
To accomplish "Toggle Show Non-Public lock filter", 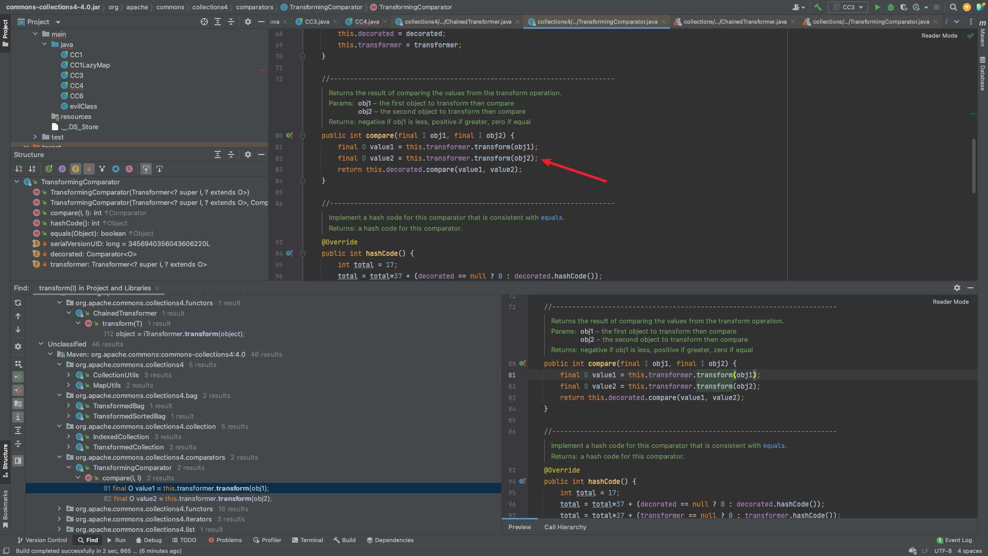I will click(89, 169).
